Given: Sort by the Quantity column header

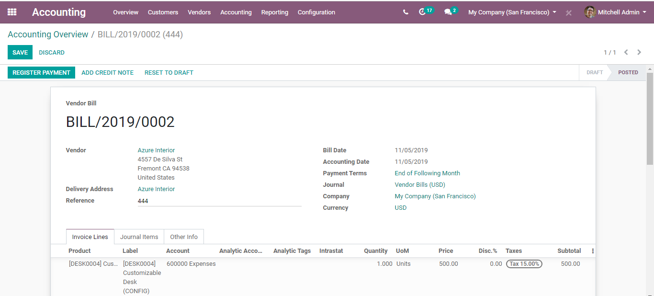Looking at the screenshot, I should (x=376, y=251).
